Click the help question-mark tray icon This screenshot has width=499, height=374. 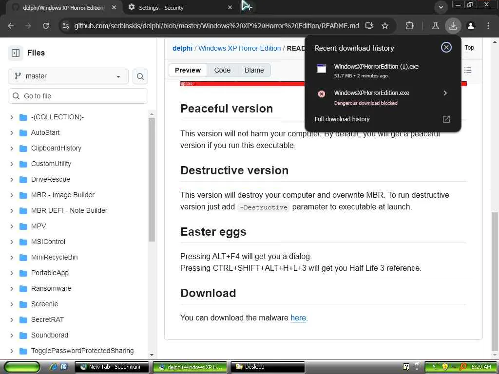(x=406, y=367)
